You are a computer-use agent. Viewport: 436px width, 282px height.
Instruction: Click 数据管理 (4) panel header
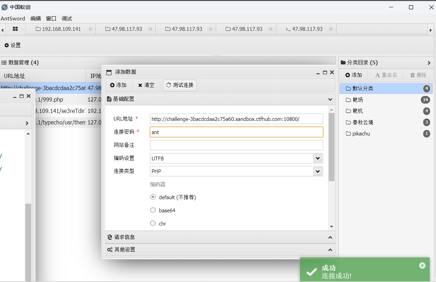pos(20,63)
